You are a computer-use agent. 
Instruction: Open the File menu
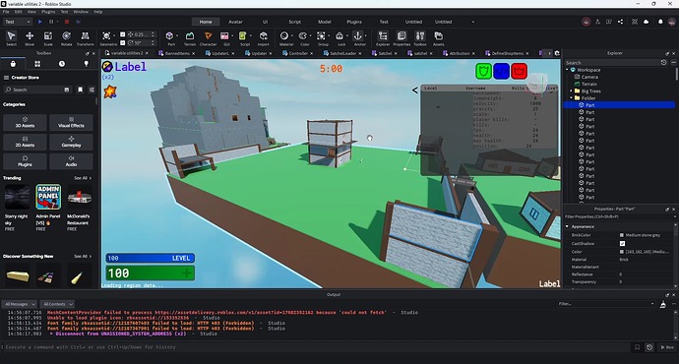tap(6, 12)
